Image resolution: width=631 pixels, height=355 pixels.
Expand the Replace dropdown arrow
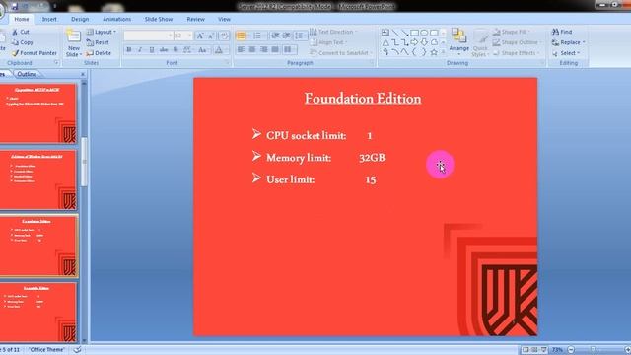(x=584, y=42)
